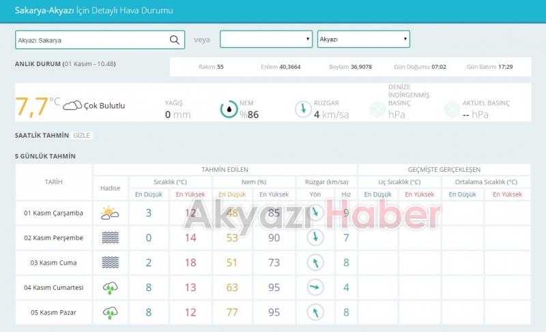Click low temperature 0 for 02 Kasım

click(149, 238)
